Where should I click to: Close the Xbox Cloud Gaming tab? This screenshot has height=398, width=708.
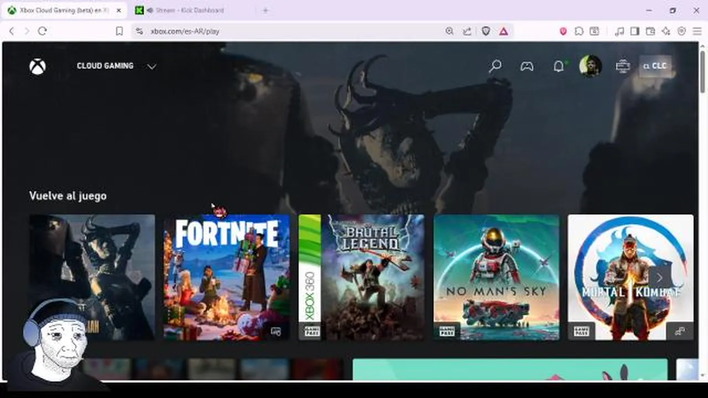pos(118,11)
